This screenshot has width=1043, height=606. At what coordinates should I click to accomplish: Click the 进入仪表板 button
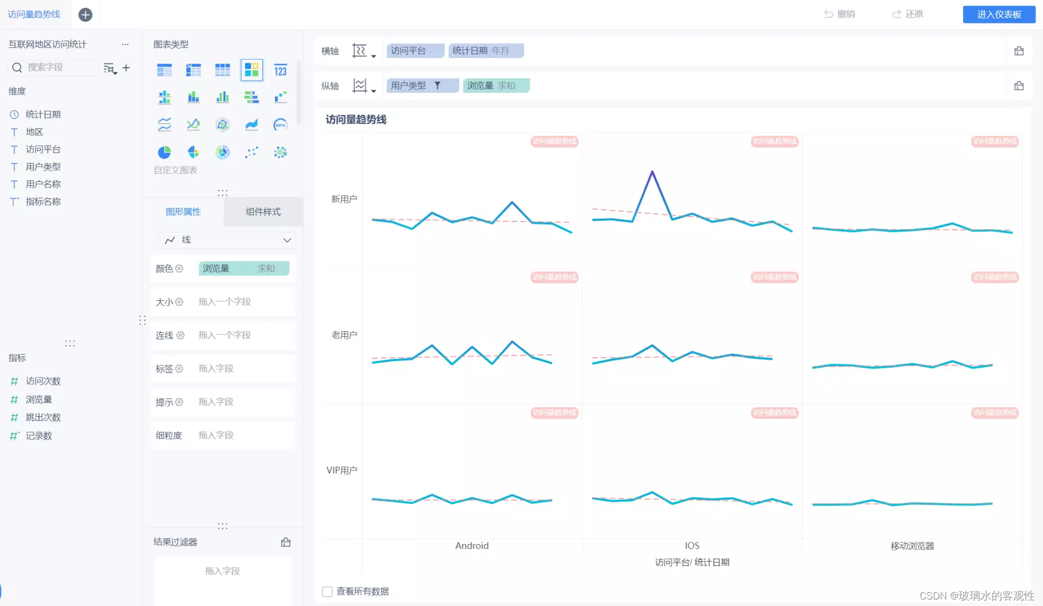[x=998, y=15]
